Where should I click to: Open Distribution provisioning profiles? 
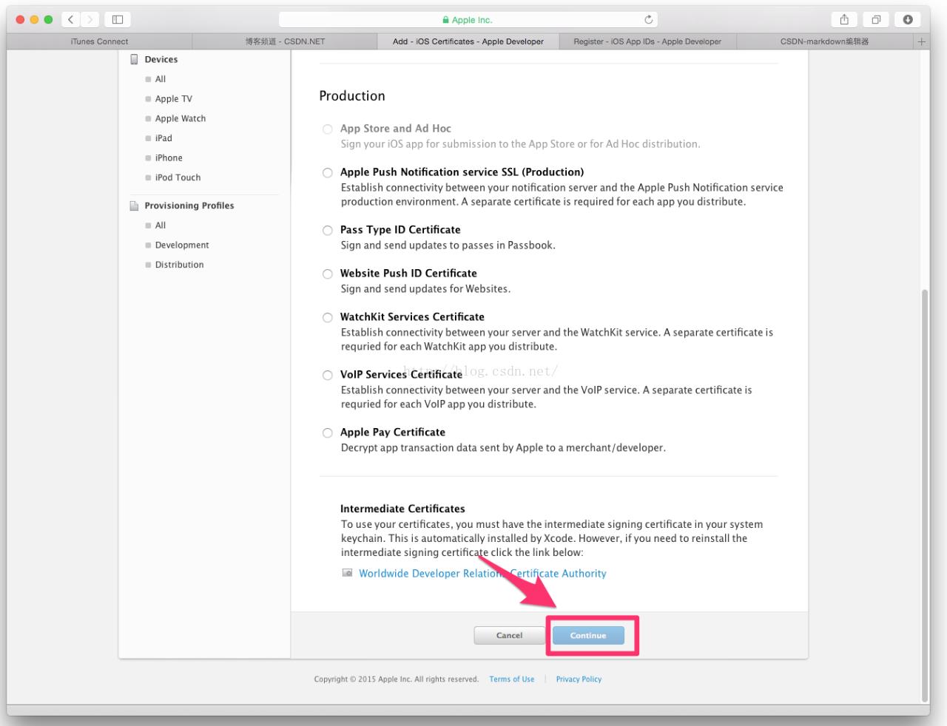[179, 265]
